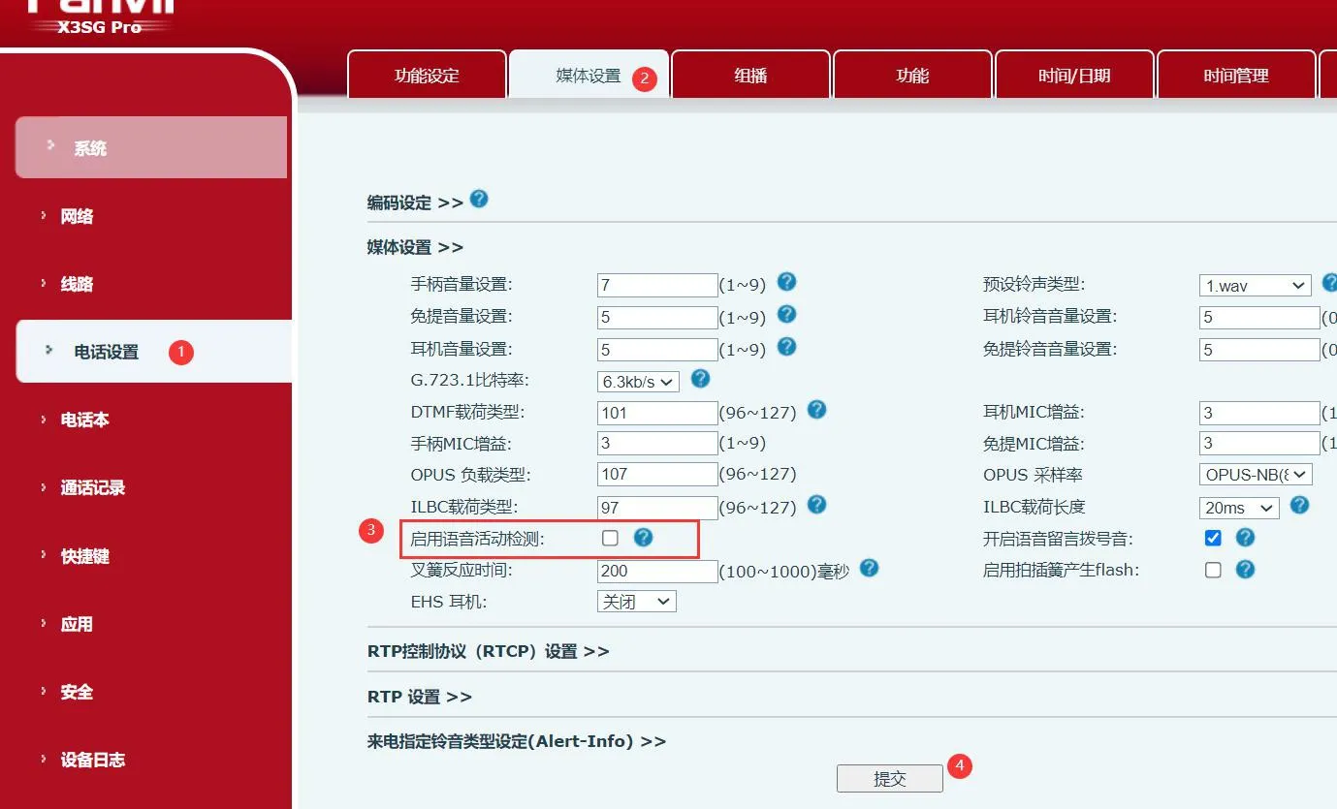
Task: Switch to the 组播 tab
Action: (749, 74)
